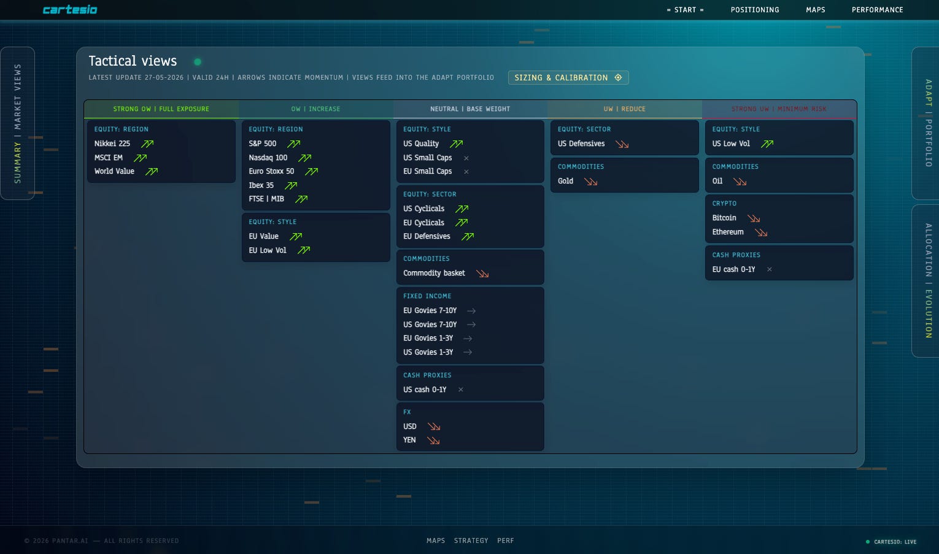Click the down arrow beside Commodity basket

[x=482, y=274]
